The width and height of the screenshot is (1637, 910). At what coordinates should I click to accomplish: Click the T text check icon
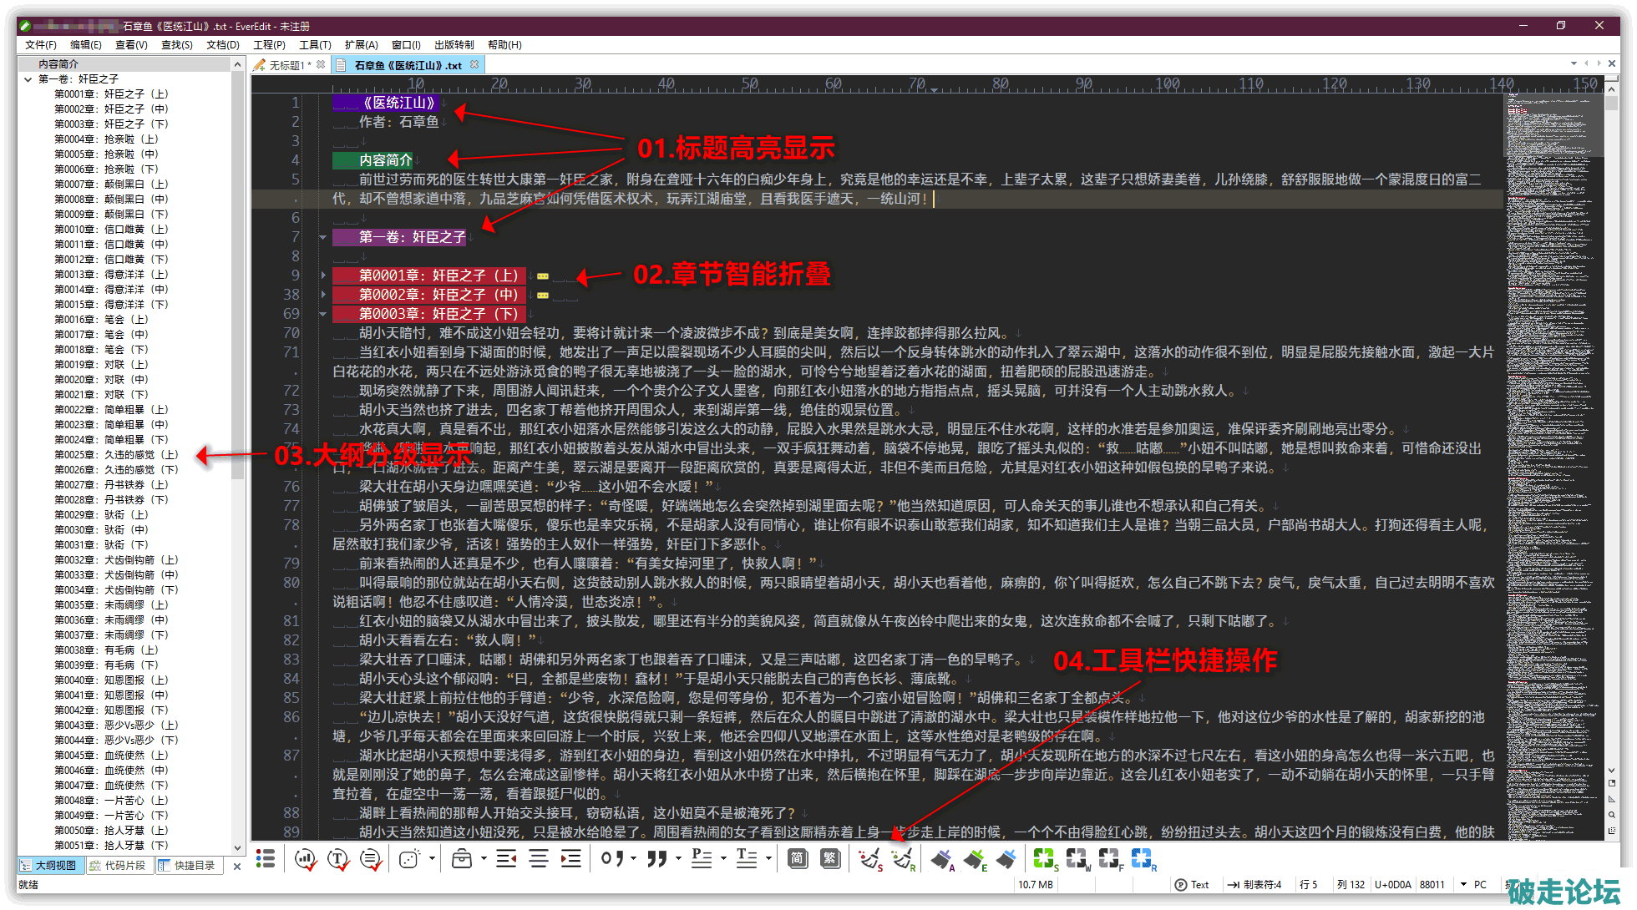tap(338, 859)
